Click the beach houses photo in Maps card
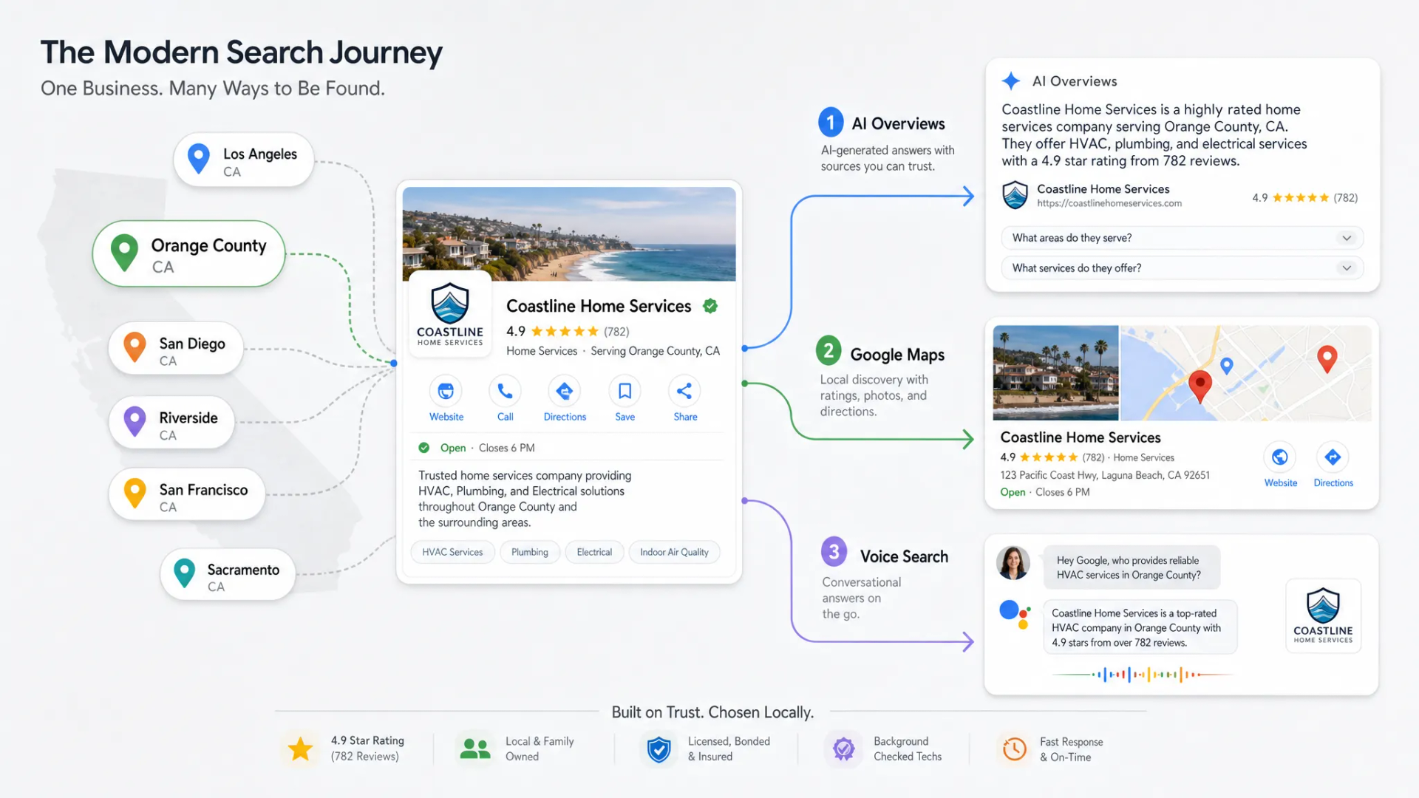Screen dimensions: 1419x798 click(x=1055, y=373)
